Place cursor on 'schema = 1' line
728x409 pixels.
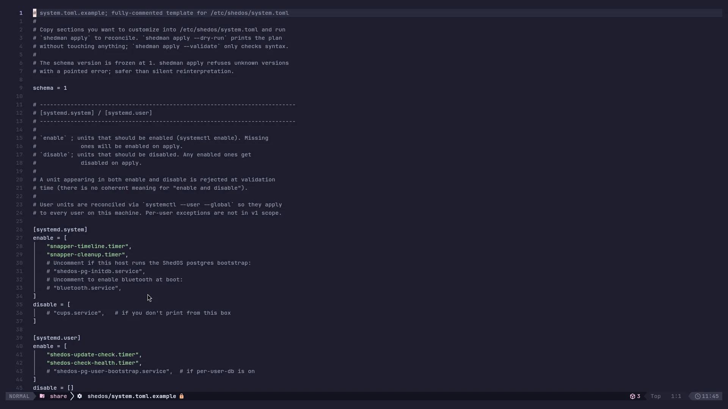[x=50, y=88]
